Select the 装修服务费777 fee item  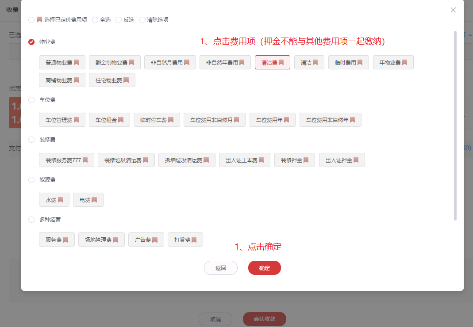click(x=67, y=160)
